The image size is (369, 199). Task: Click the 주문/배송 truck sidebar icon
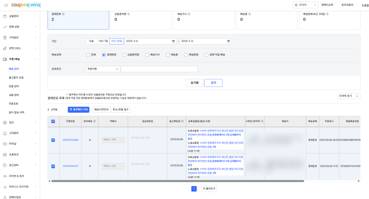(4, 59)
